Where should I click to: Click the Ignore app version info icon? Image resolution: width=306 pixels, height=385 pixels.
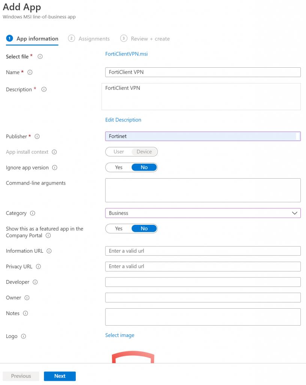55,167
